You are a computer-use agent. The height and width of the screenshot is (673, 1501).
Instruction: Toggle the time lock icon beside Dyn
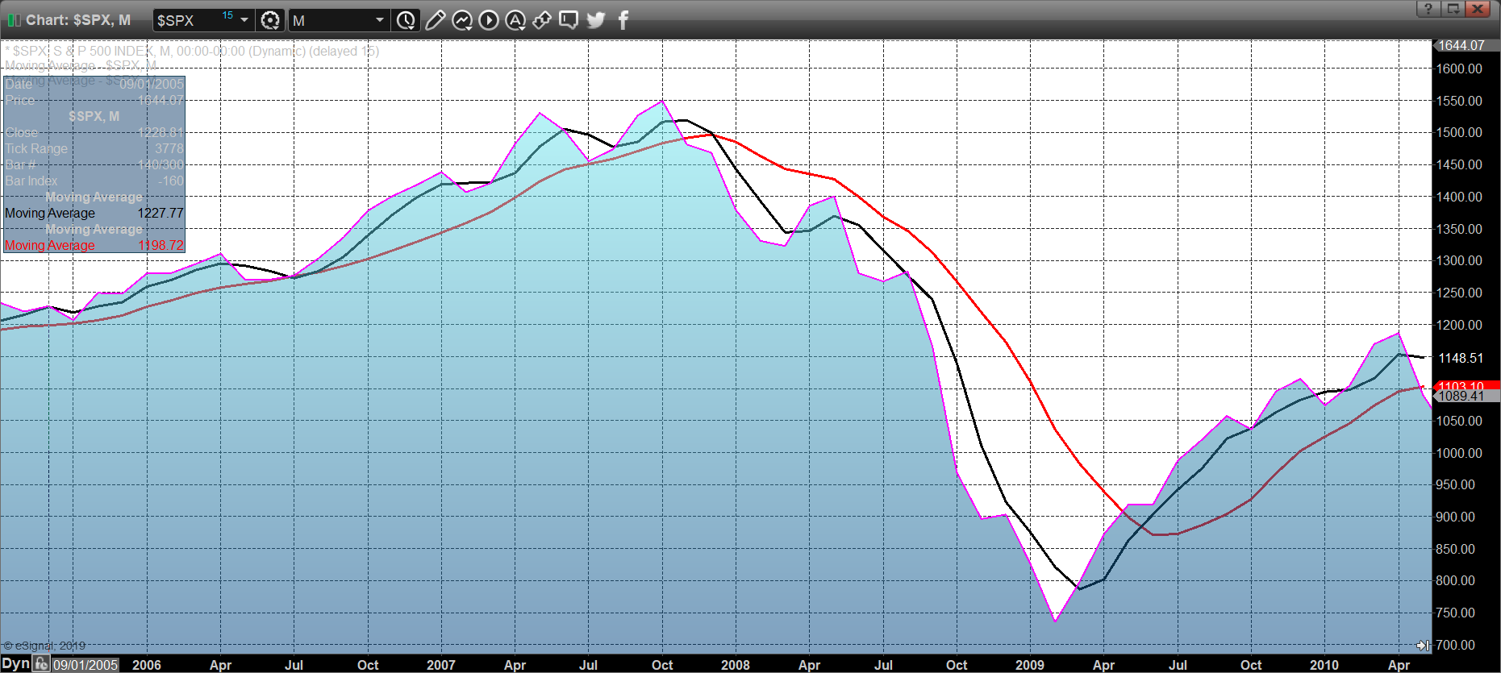(42, 664)
